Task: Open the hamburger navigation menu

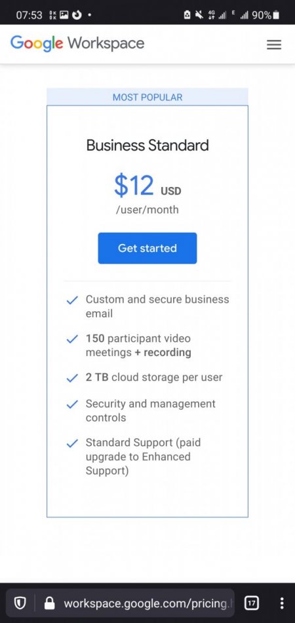Action: (274, 45)
